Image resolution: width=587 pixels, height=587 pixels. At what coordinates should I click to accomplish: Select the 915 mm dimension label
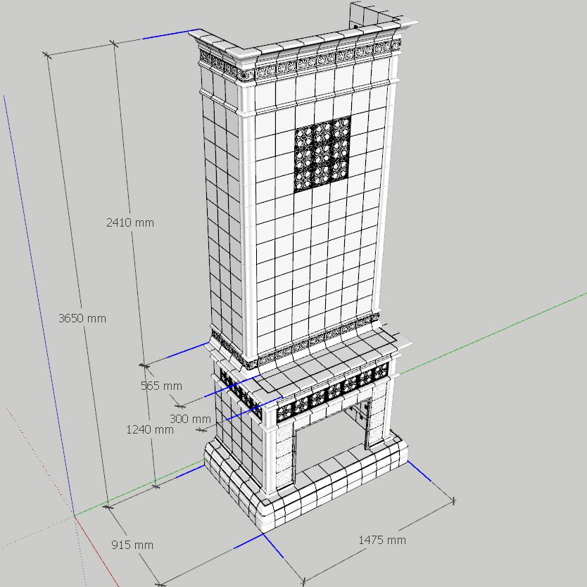132,545
